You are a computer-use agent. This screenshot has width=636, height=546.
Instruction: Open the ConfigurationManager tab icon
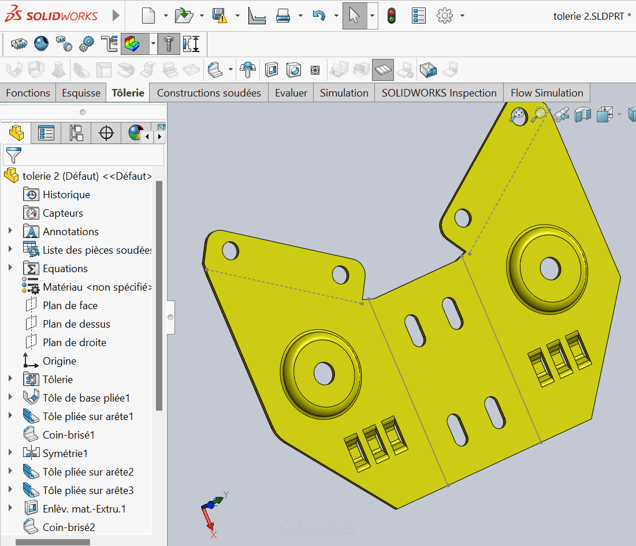[x=76, y=133]
